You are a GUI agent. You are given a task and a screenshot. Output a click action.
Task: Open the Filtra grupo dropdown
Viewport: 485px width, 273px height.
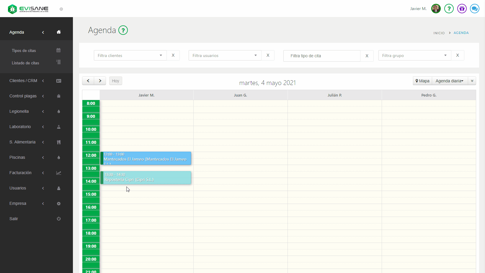click(414, 55)
